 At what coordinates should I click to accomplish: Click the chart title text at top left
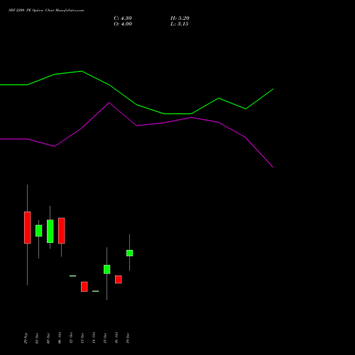point(46,11)
